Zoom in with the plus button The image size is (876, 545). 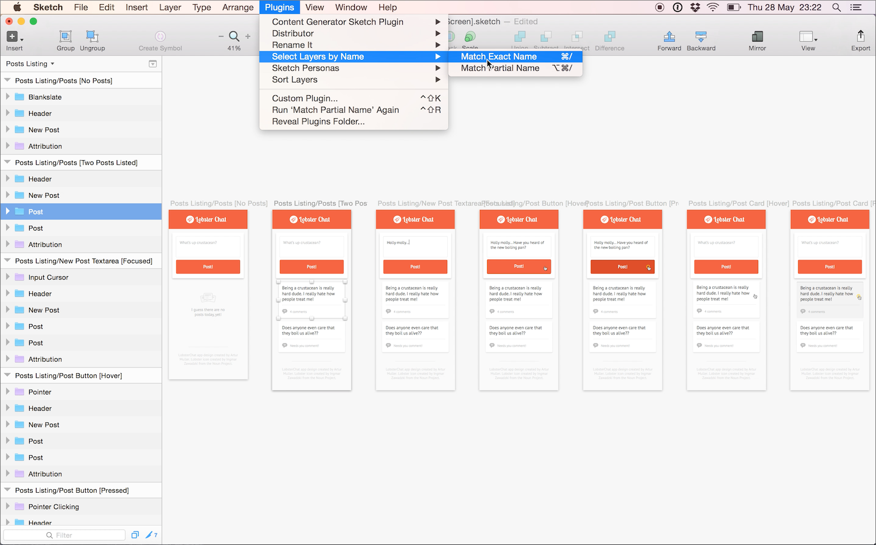[x=248, y=36]
